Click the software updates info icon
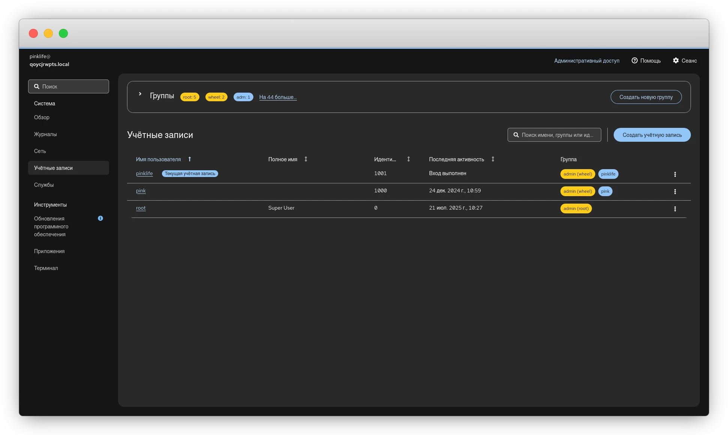 [x=100, y=218]
